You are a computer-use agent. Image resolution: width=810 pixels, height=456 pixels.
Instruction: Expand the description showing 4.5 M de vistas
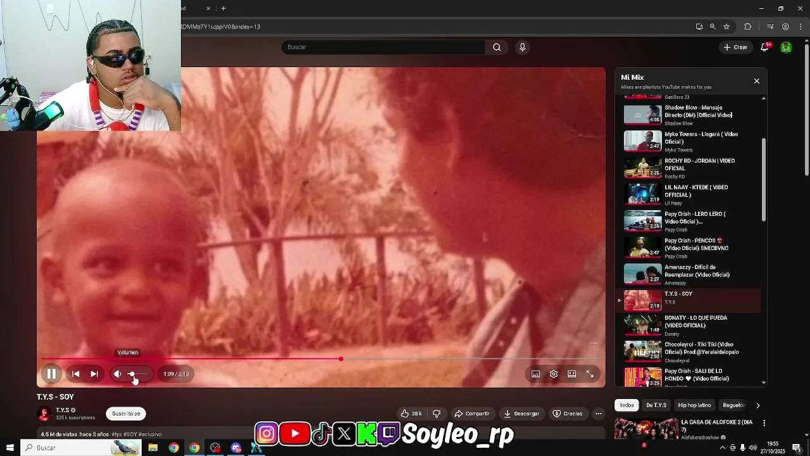(x=101, y=434)
